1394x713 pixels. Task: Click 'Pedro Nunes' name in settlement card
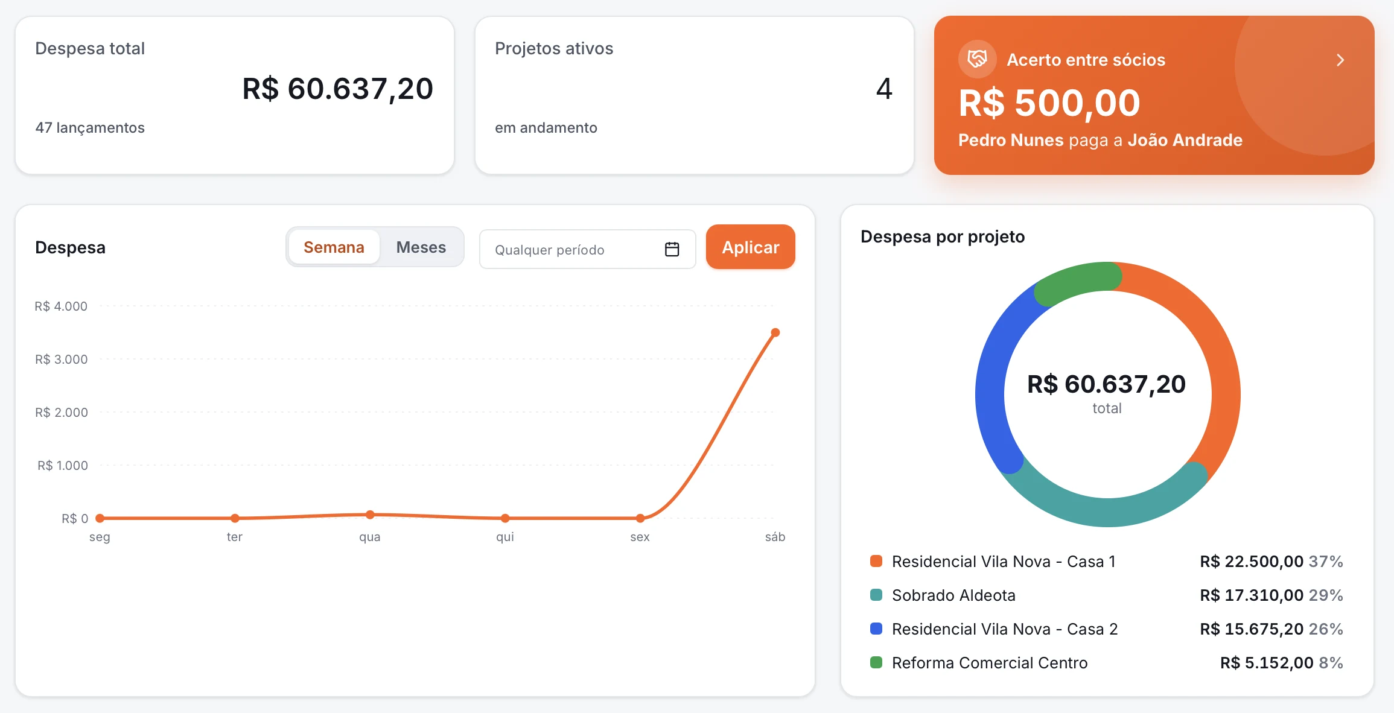point(1011,140)
